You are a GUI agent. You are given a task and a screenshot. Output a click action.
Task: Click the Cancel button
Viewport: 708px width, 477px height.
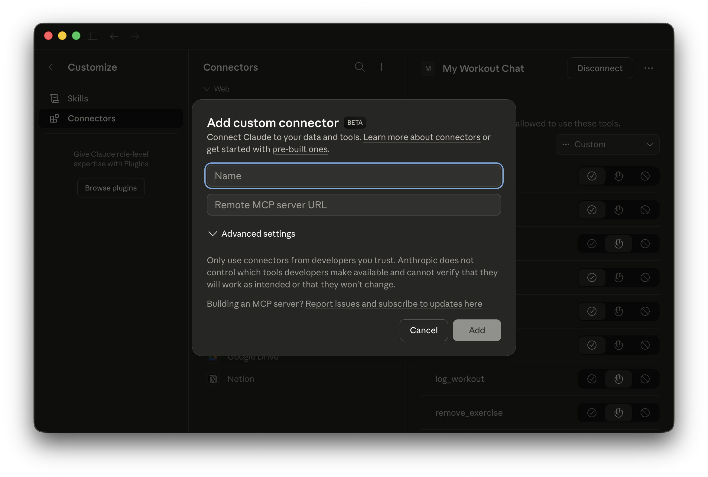pos(424,330)
